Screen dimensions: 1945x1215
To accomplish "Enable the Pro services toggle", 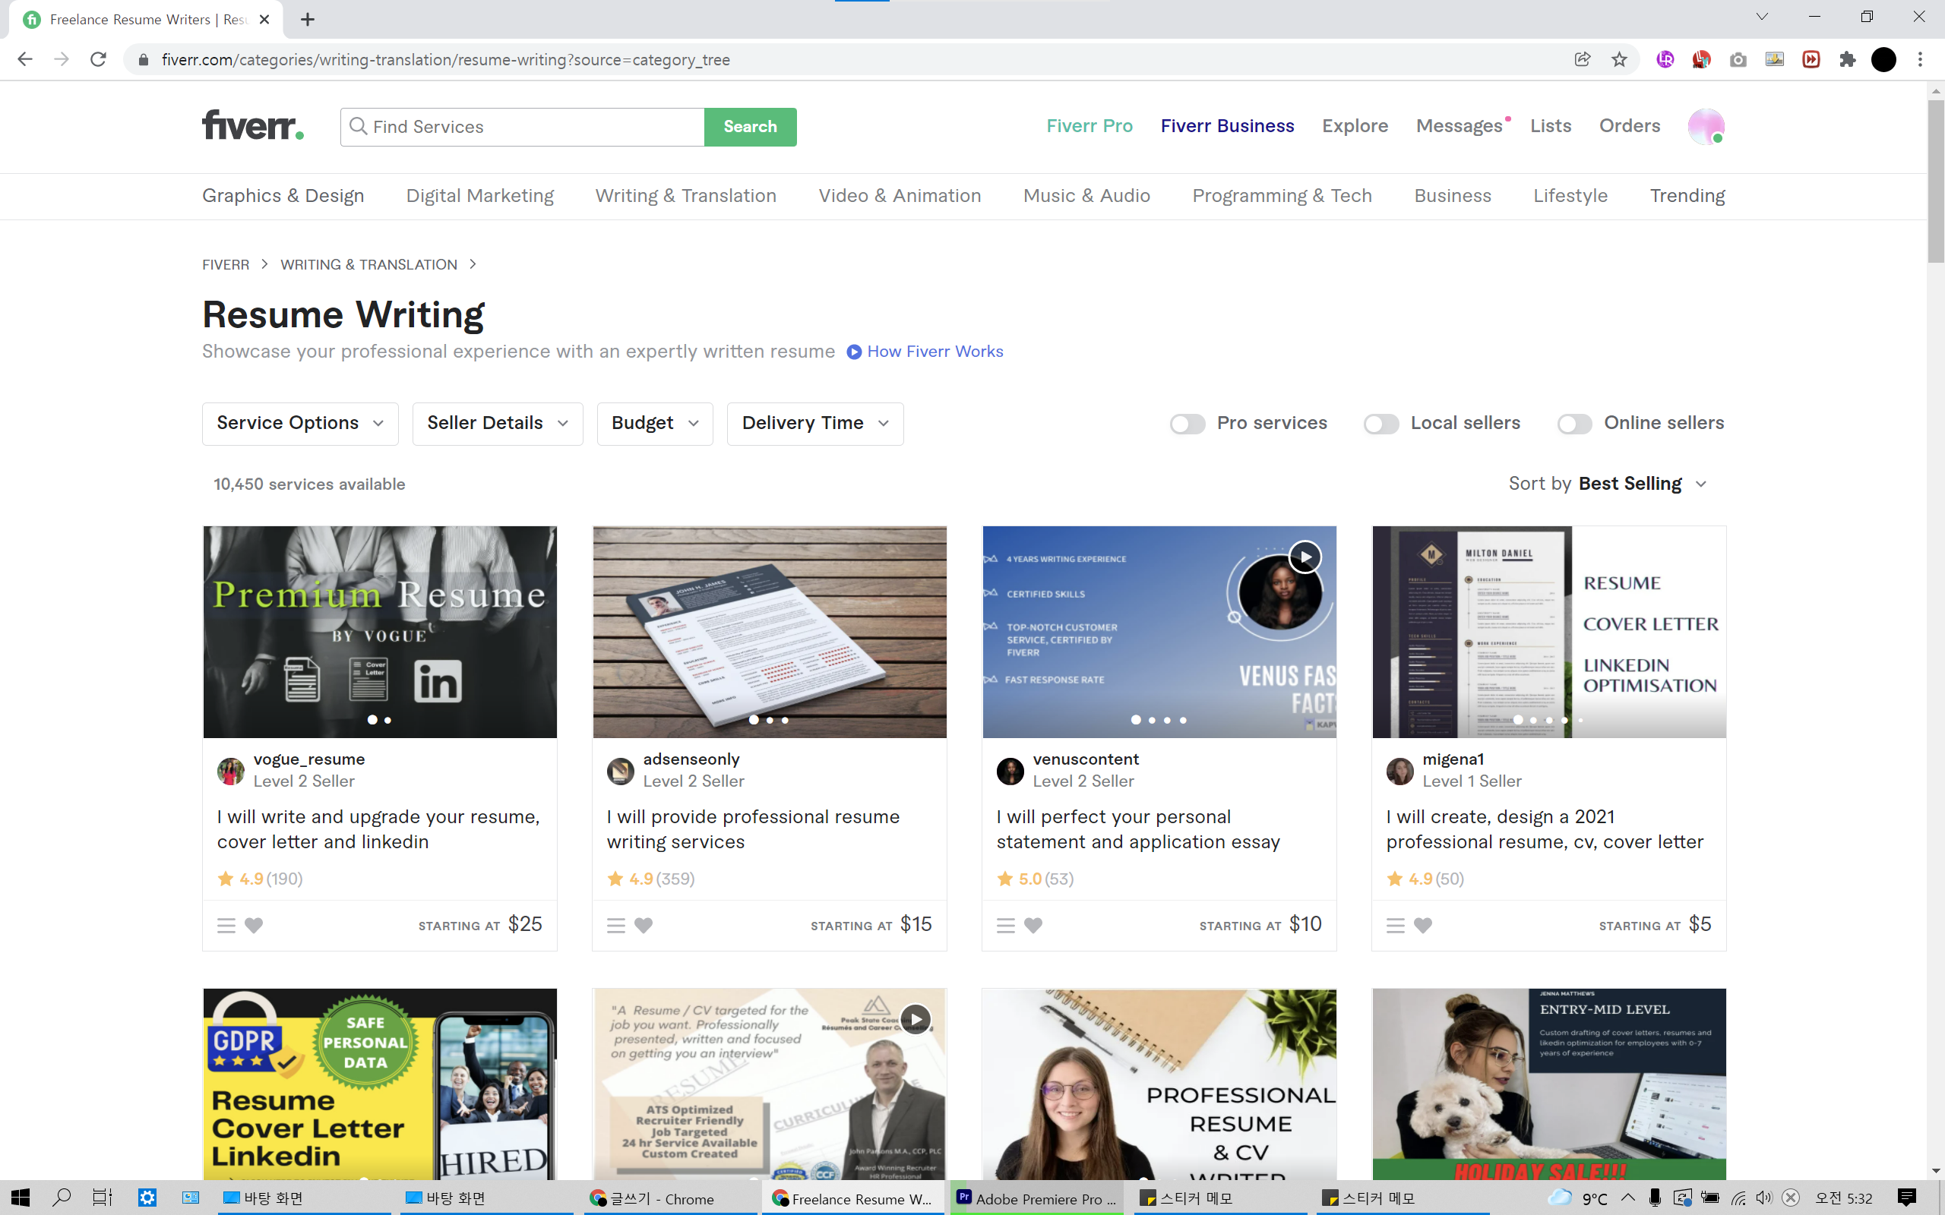I will (1187, 424).
